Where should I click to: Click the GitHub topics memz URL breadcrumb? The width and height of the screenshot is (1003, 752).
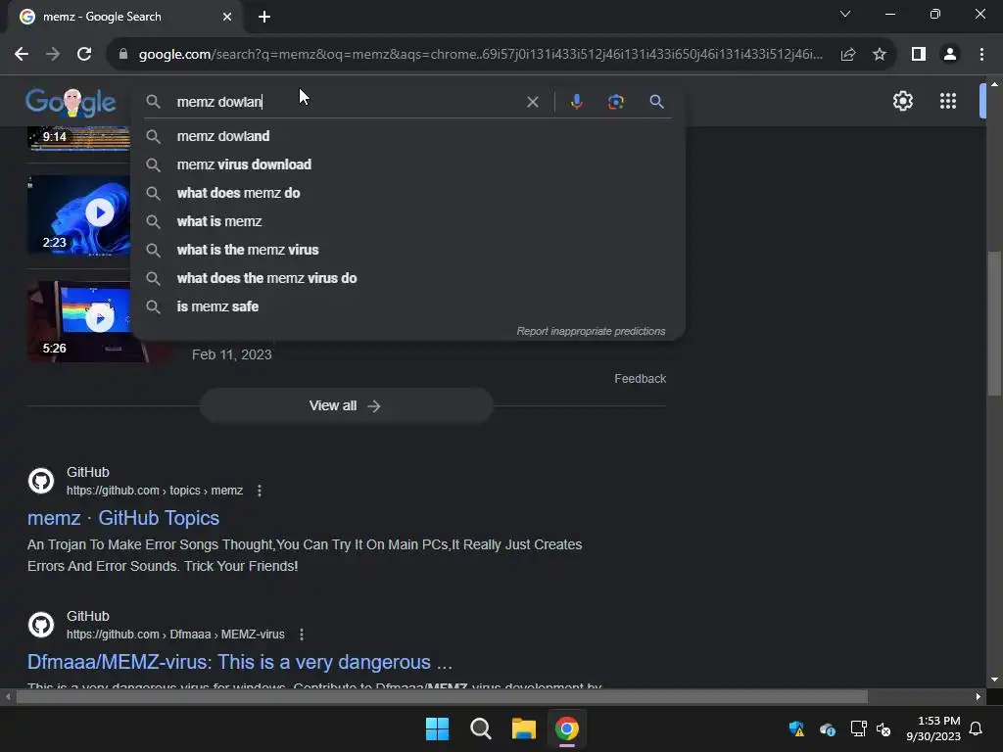pyautogui.click(x=154, y=491)
